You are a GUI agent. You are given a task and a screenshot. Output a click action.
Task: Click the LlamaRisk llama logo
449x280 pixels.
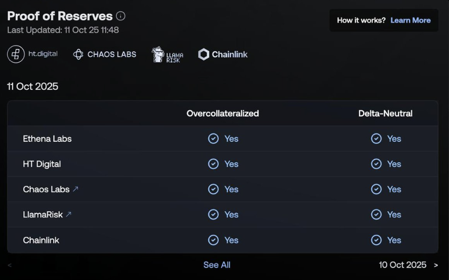coord(158,54)
